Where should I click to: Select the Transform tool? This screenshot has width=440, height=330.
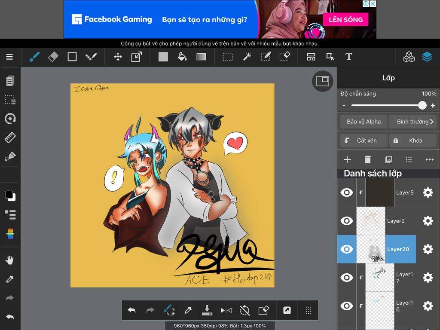137,57
